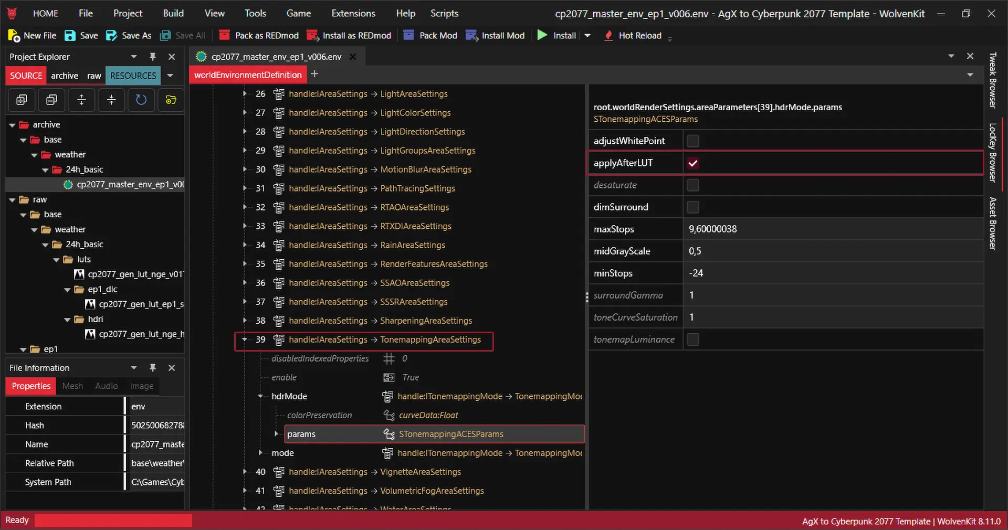The image size is (1008, 530).
Task: Open the Extensions menu
Action: point(353,14)
